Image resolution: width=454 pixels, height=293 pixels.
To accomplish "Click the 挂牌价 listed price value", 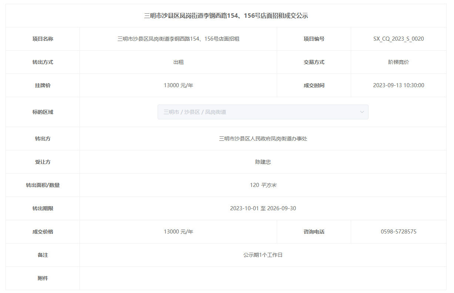I will (x=178, y=85).
